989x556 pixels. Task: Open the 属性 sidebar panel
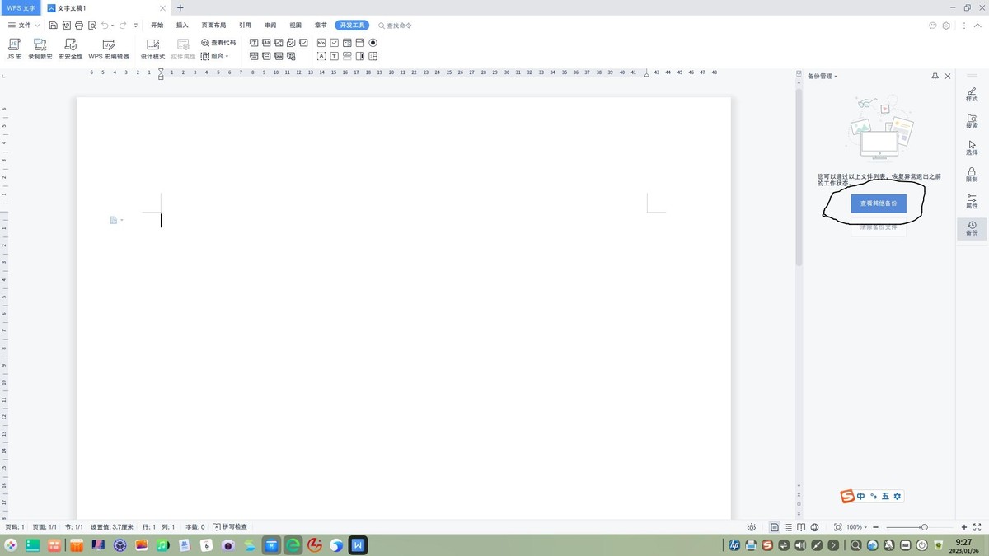click(972, 201)
